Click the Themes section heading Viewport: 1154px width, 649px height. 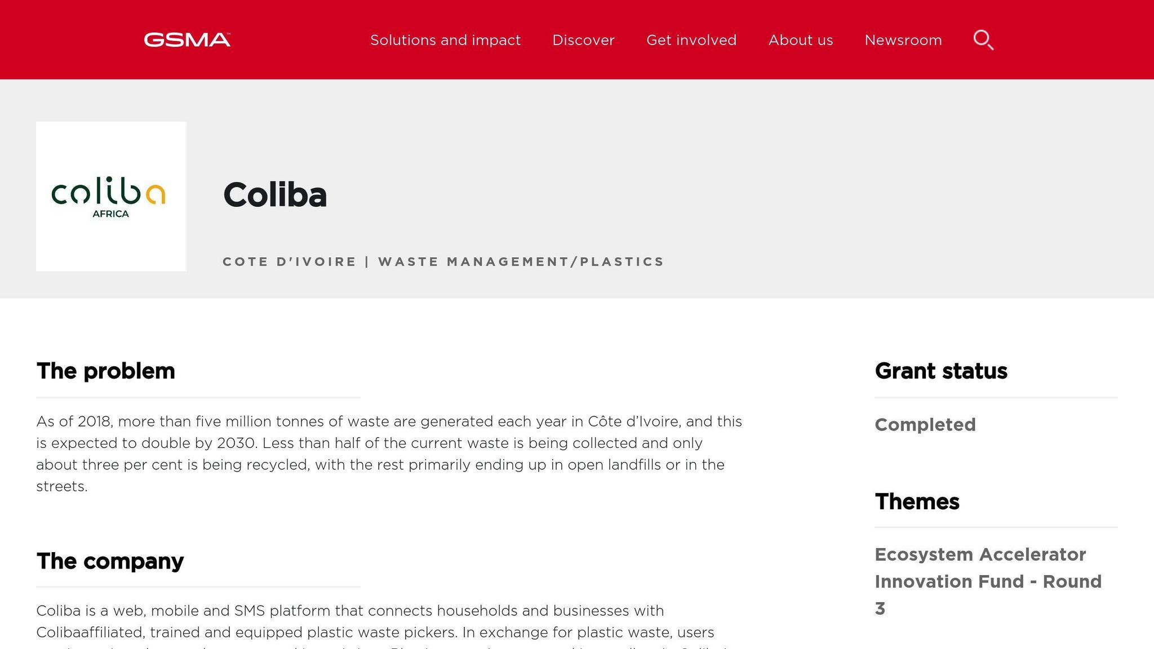(x=917, y=501)
